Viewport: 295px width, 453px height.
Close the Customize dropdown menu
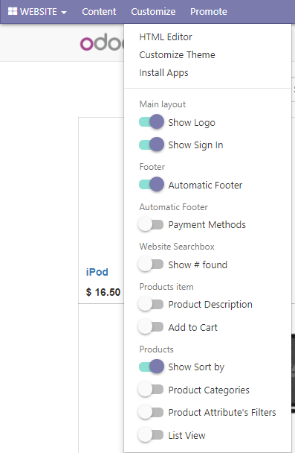pyautogui.click(x=153, y=12)
